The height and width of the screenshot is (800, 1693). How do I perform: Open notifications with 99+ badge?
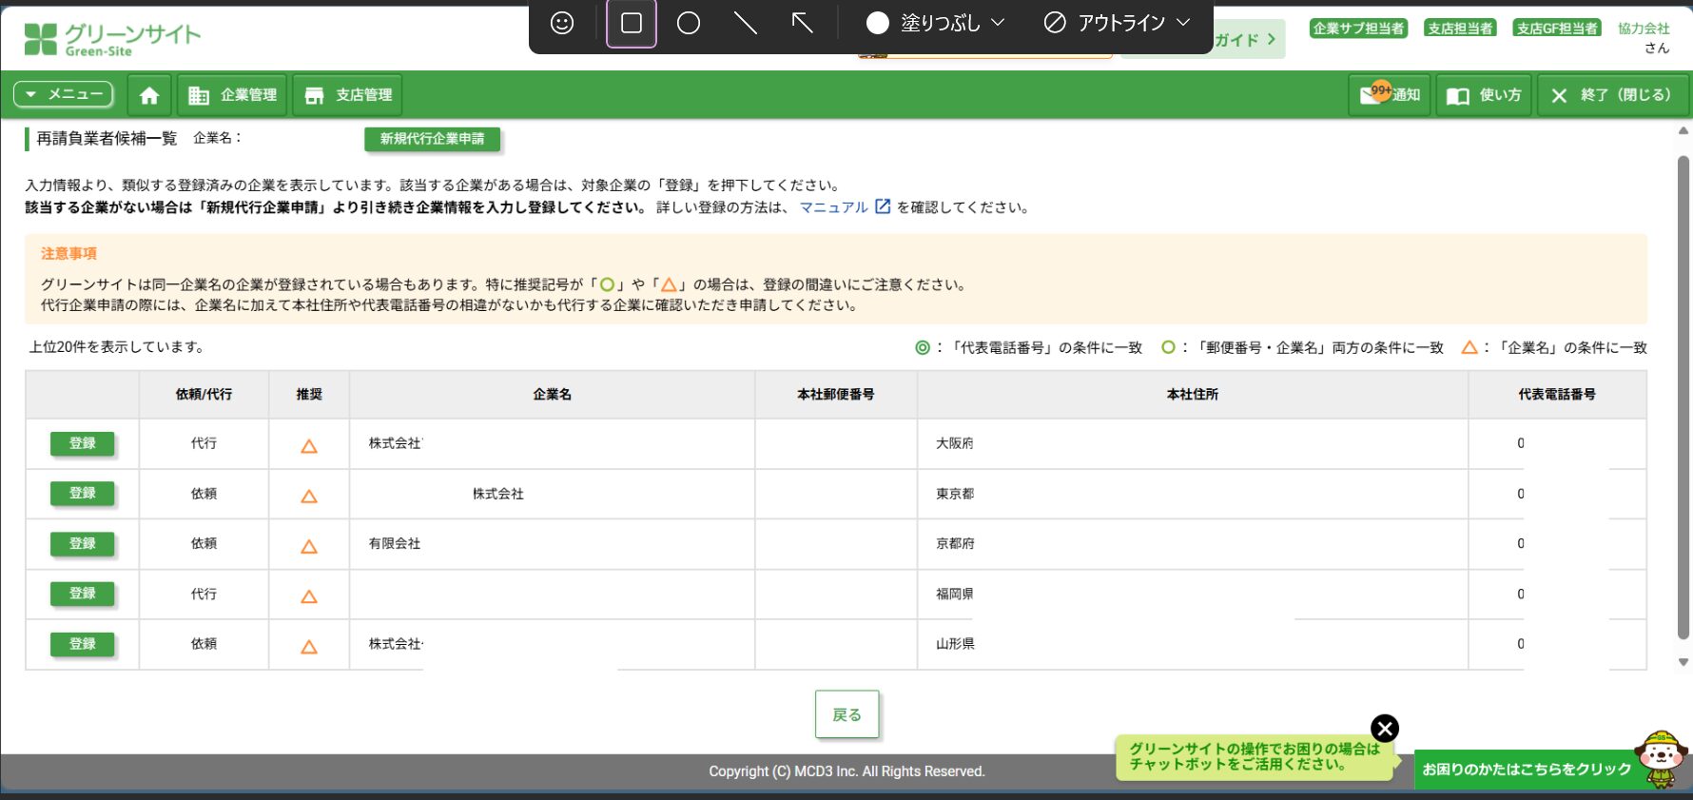pos(1390,95)
